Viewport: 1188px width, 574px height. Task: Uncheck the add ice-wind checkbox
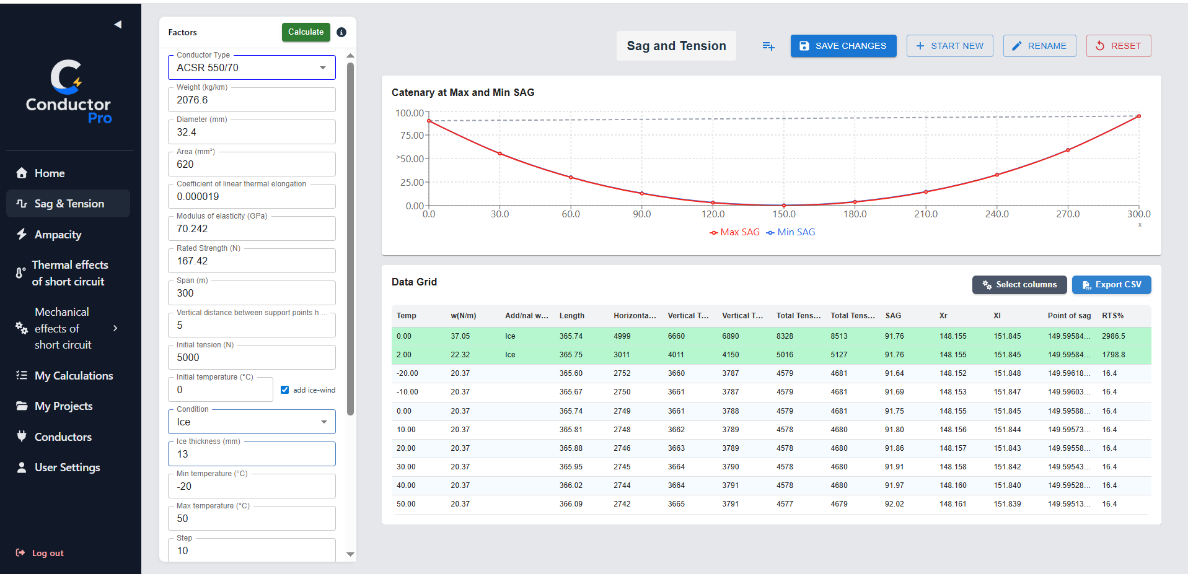pos(285,390)
